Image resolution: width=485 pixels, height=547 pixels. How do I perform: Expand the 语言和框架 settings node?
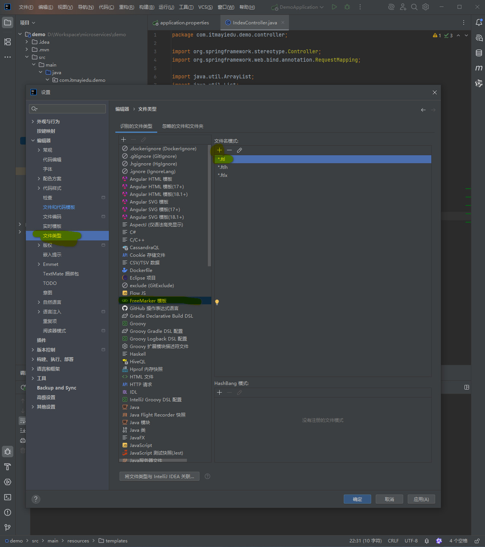tap(33, 369)
